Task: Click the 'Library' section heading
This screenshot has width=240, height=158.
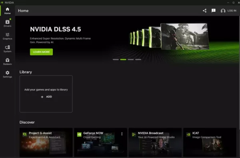Action: [26, 72]
